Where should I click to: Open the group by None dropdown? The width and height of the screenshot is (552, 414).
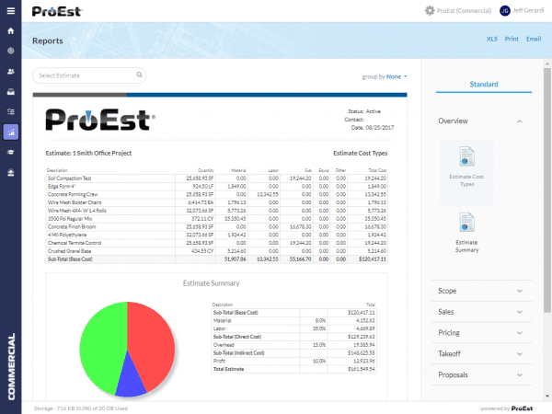tap(385, 76)
